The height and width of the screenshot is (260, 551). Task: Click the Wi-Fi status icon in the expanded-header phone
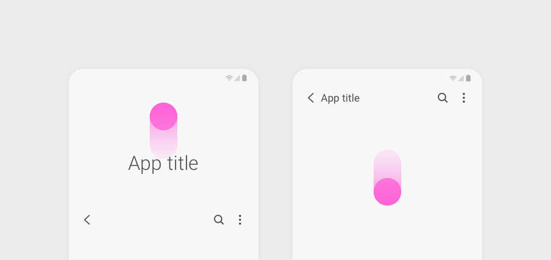(229, 79)
